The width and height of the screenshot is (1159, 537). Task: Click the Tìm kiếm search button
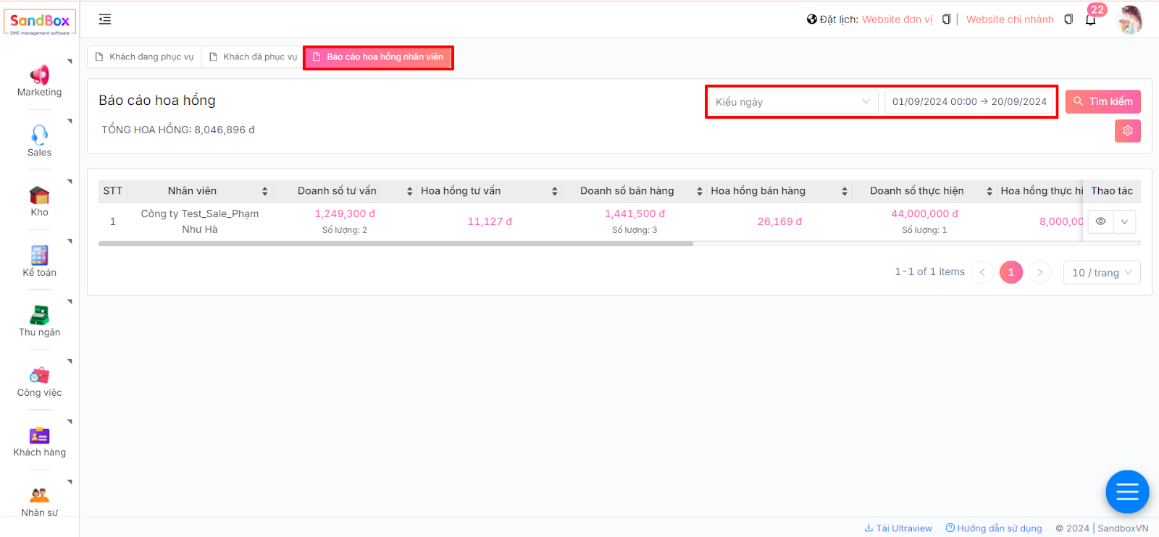1102,102
